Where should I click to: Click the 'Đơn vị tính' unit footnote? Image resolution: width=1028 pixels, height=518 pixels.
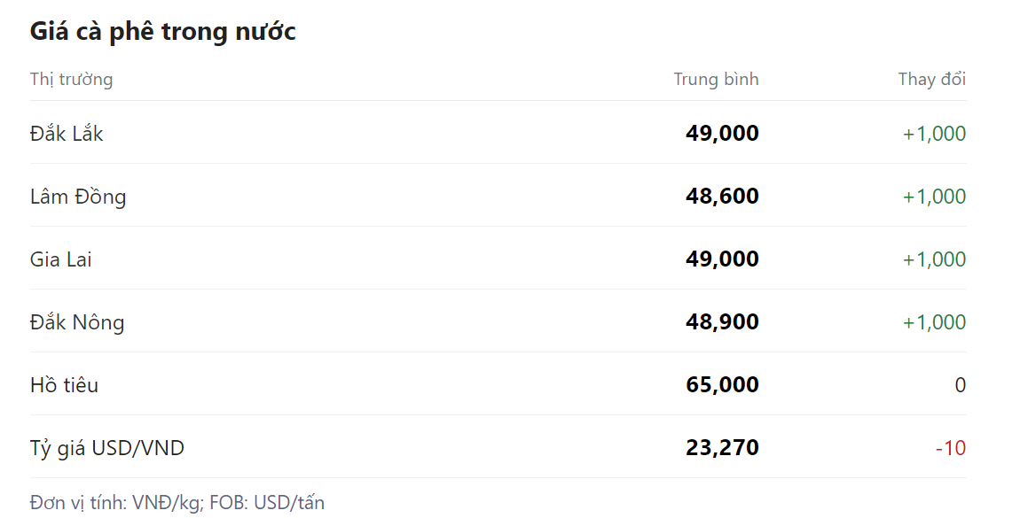pos(177,503)
